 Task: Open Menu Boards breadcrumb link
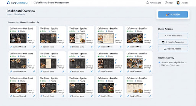click(x=20, y=14)
